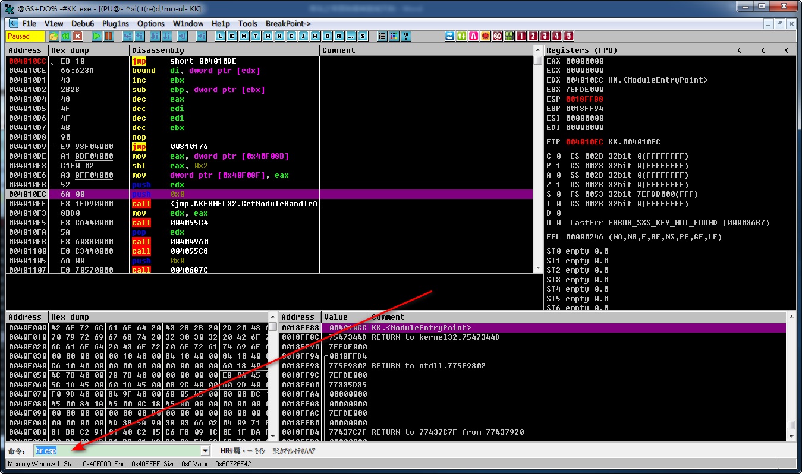Expand the command line dropdown arrow
The height and width of the screenshot is (474, 802).
click(x=205, y=451)
